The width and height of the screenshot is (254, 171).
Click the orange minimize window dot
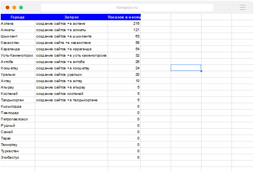point(14,7)
